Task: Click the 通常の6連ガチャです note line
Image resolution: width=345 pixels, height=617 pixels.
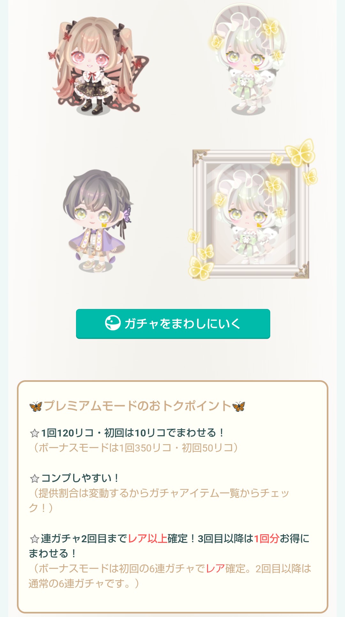Action: click(84, 583)
